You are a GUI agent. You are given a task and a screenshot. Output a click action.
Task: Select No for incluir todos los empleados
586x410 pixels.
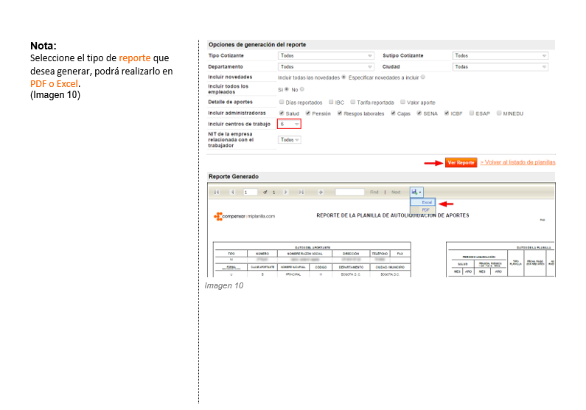point(302,89)
